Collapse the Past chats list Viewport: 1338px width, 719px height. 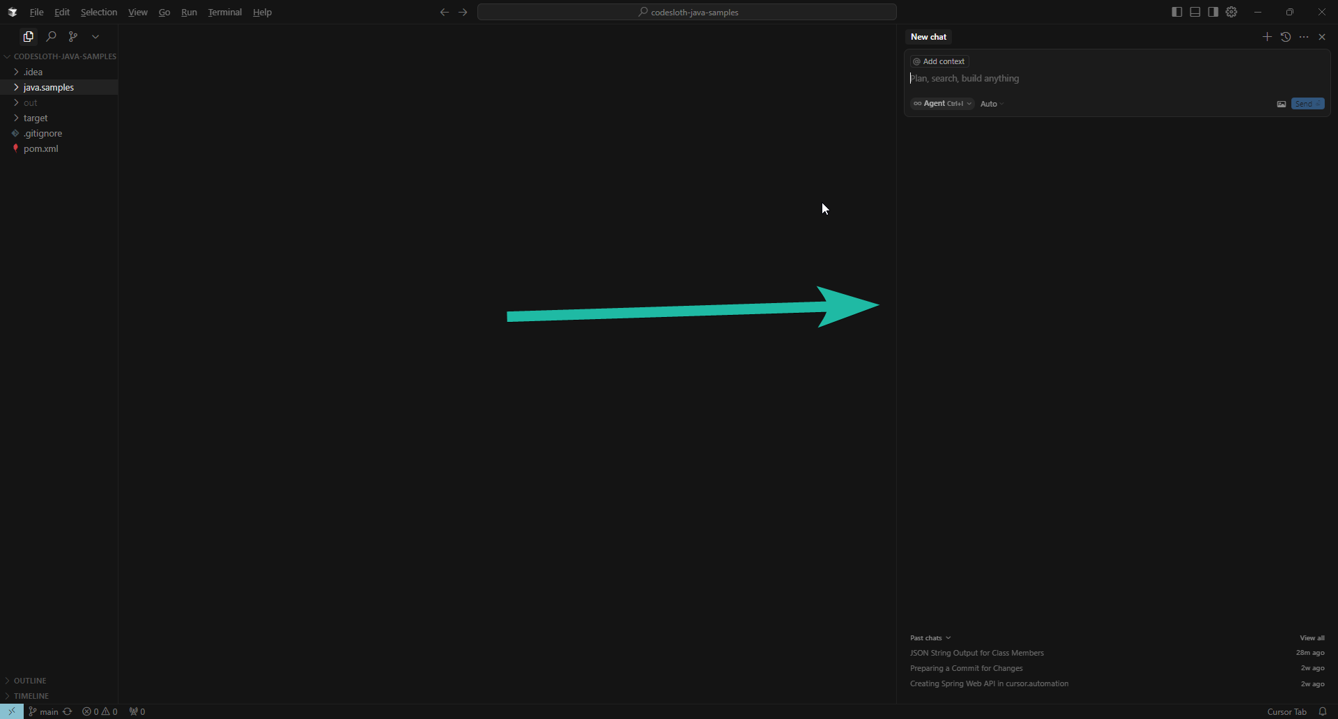pos(930,637)
